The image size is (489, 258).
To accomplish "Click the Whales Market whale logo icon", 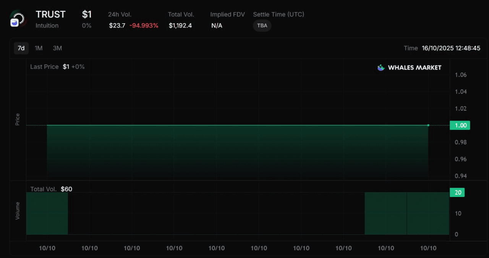I will pos(381,68).
